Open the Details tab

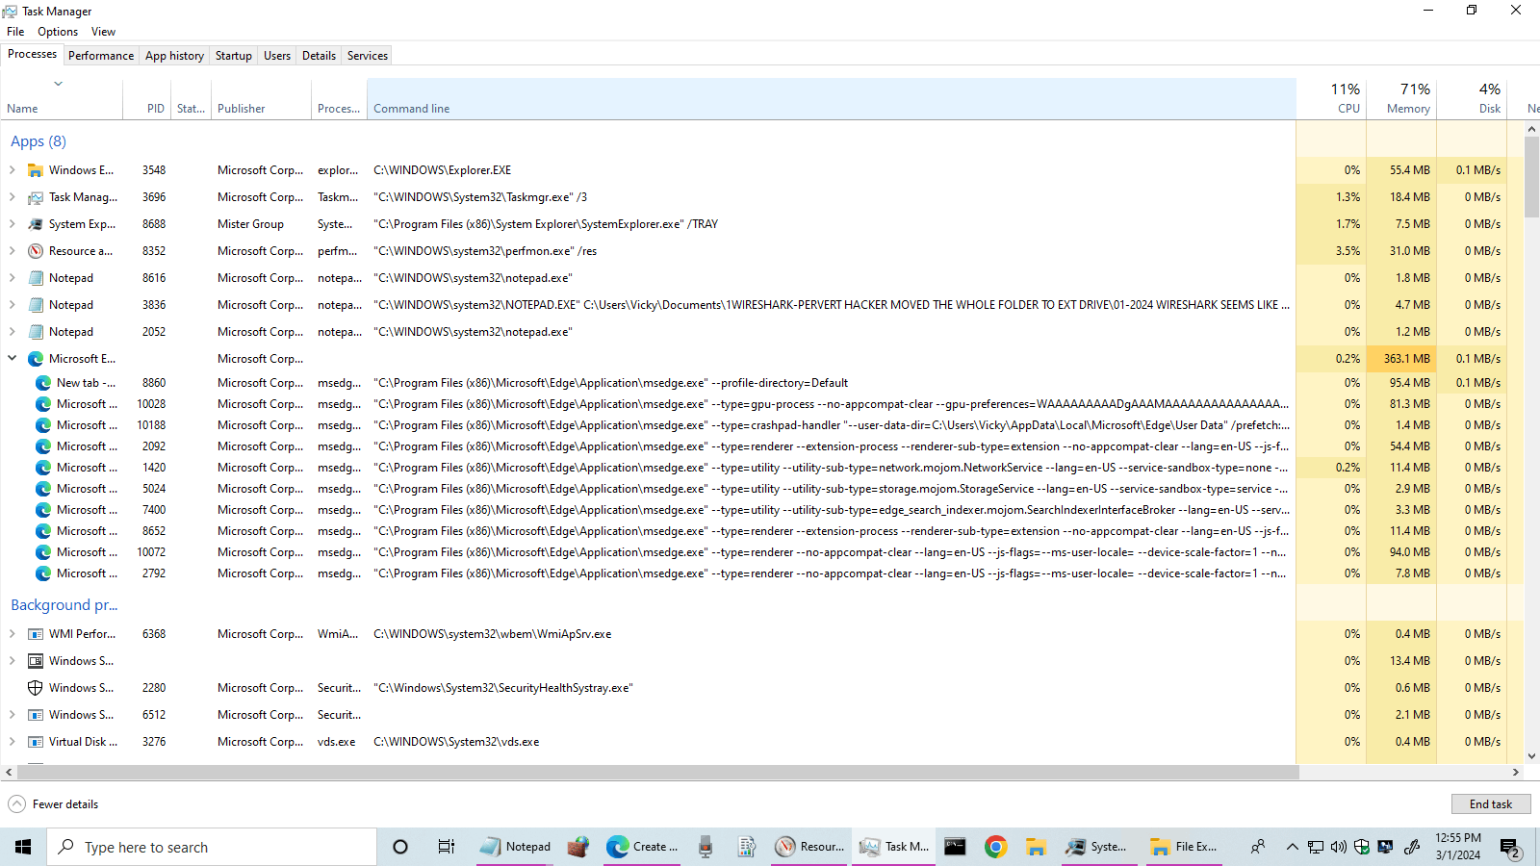[x=319, y=56]
